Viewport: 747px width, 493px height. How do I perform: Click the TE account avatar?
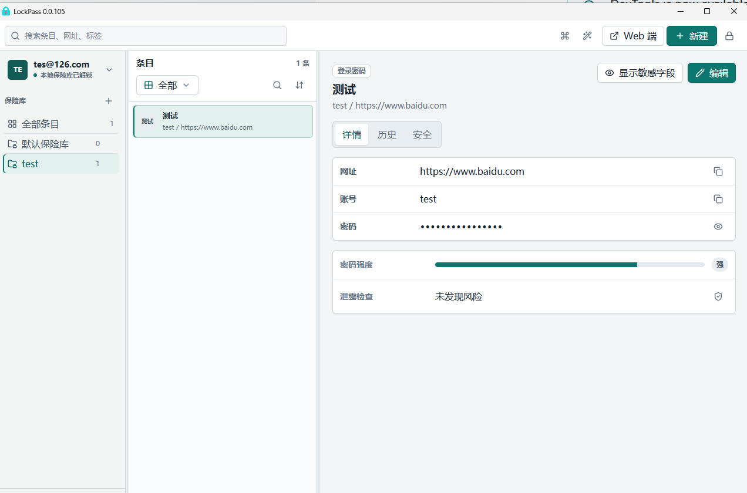click(18, 69)
